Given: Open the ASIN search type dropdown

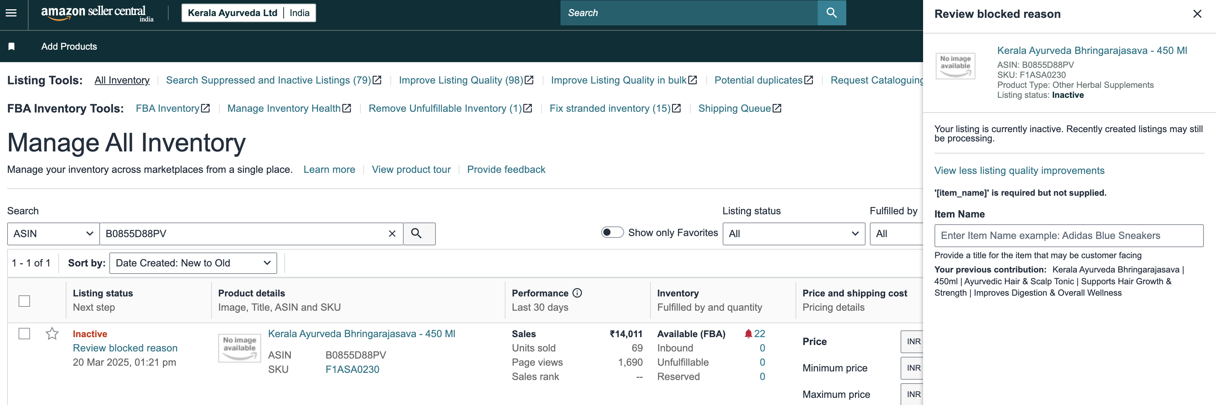Looking at the screenshot, I should (x=53, y=234).
